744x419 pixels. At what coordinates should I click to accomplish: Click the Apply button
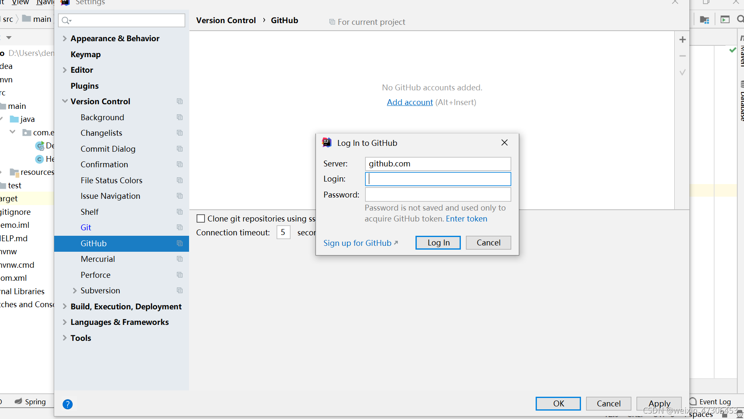[x=659, y=403]
